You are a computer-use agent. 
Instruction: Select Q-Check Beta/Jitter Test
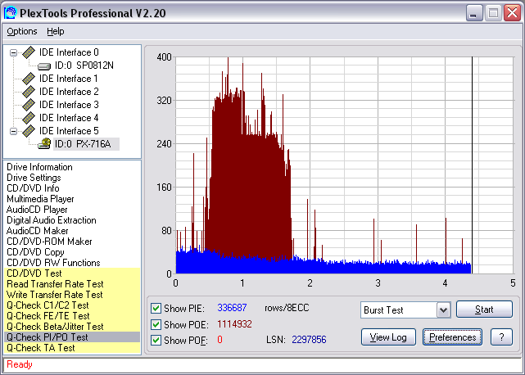[72, 327]
